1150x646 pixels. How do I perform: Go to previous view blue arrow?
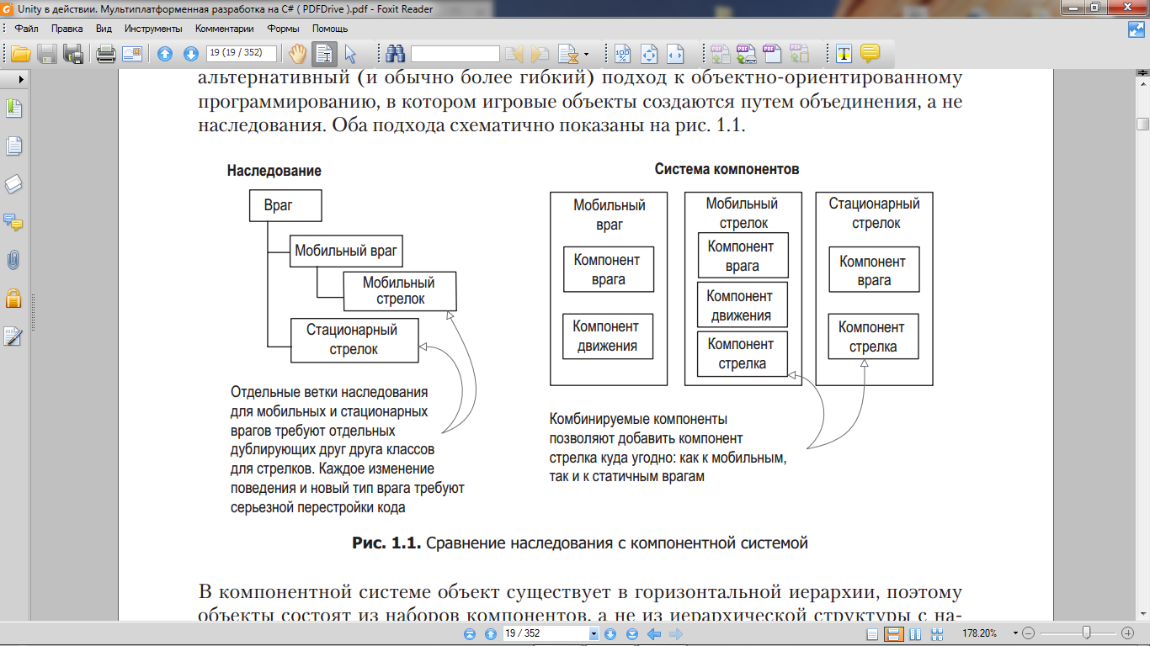pos(652,633)
